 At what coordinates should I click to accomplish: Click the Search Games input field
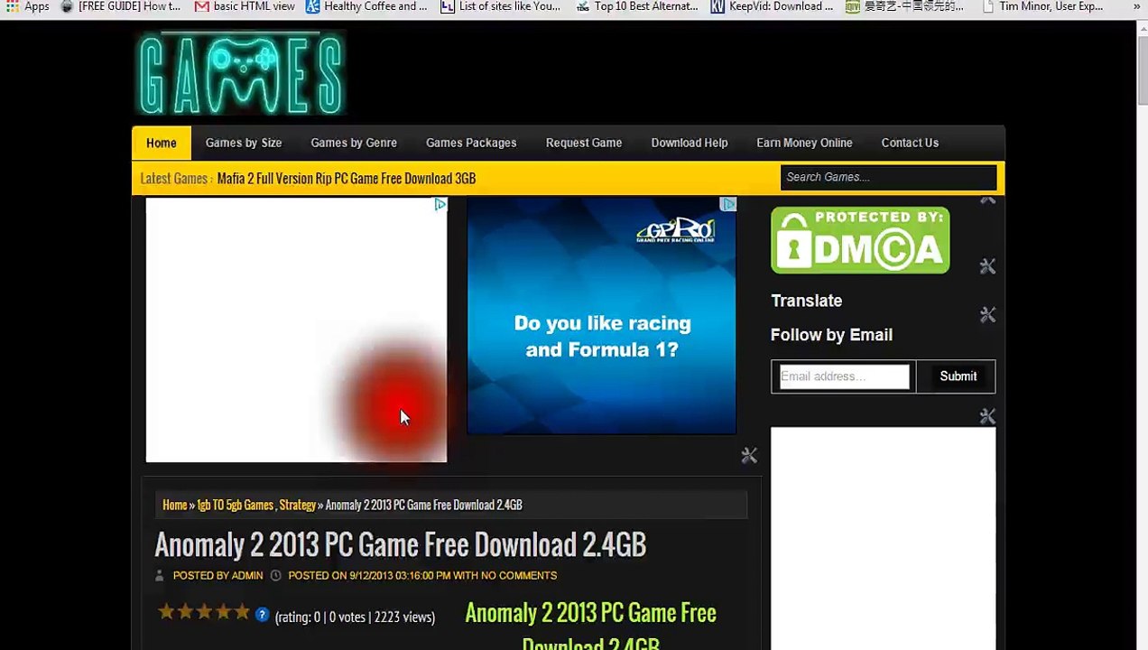click(888, 177)
